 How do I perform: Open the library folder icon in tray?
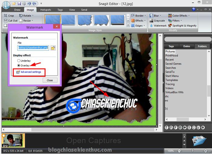[x=199, y=141]
